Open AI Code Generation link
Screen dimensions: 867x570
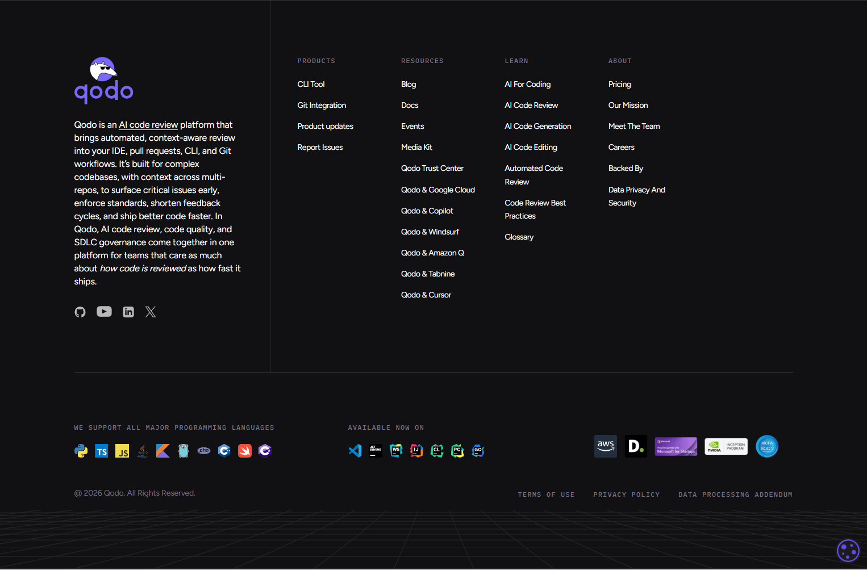pyautogui.click(x=538, y=126)
